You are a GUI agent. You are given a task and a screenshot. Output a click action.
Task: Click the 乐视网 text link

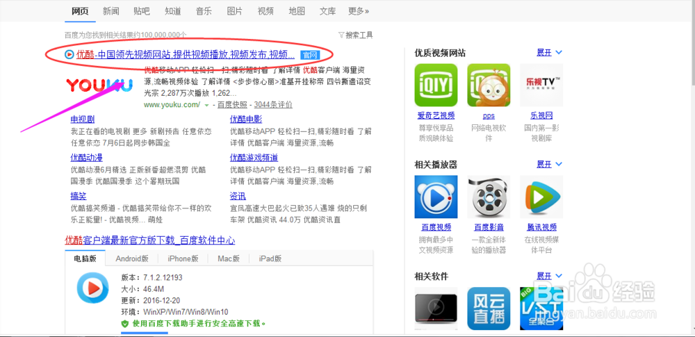541,116
